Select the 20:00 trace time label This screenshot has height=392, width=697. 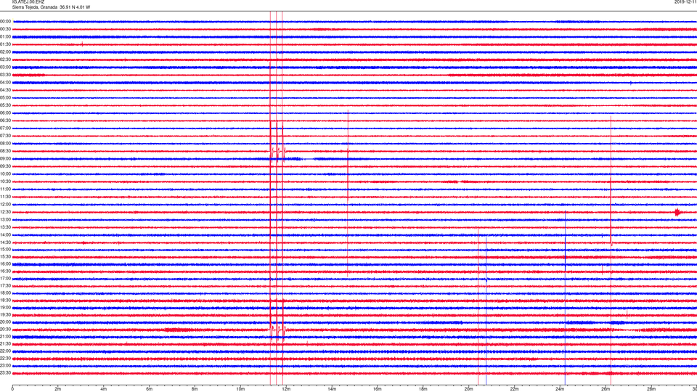pos(5,322)
